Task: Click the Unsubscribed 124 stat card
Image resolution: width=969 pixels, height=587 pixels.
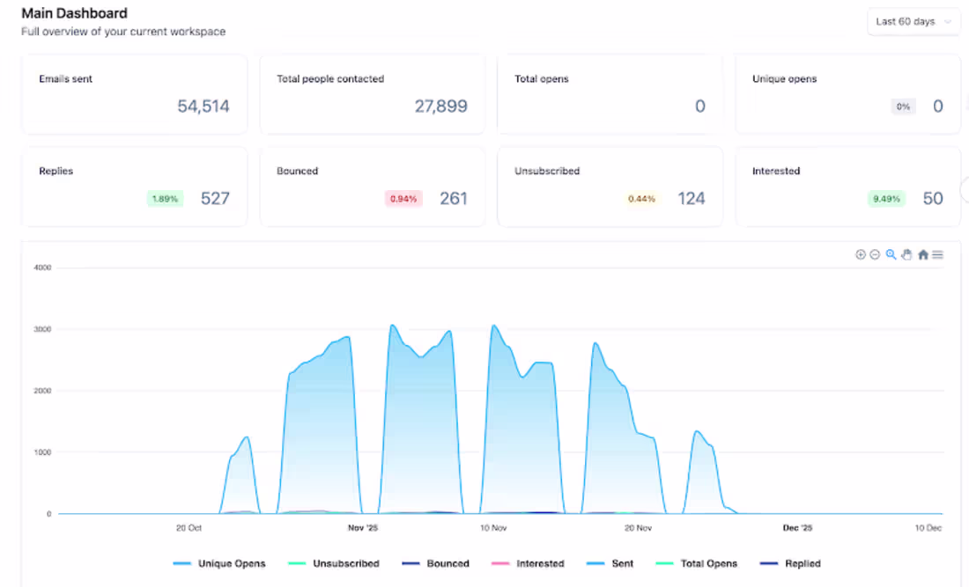Action: [610, 187]
